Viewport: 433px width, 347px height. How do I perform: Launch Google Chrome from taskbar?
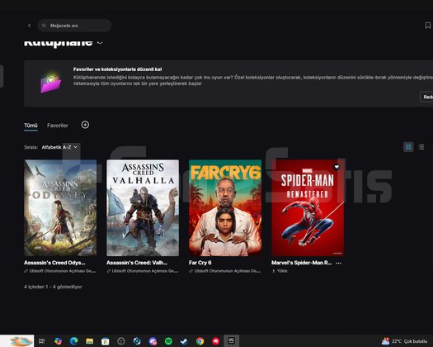pos(200,341)
